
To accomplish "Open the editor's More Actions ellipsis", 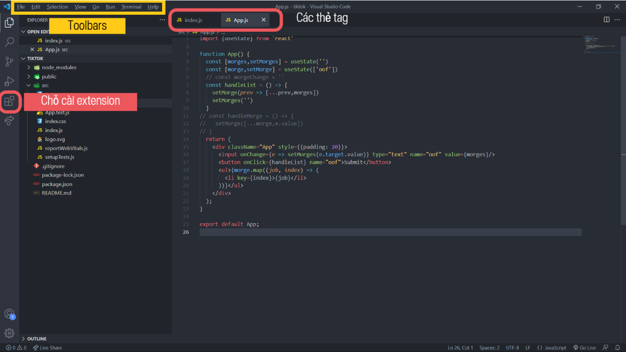I will coord(617,20).
